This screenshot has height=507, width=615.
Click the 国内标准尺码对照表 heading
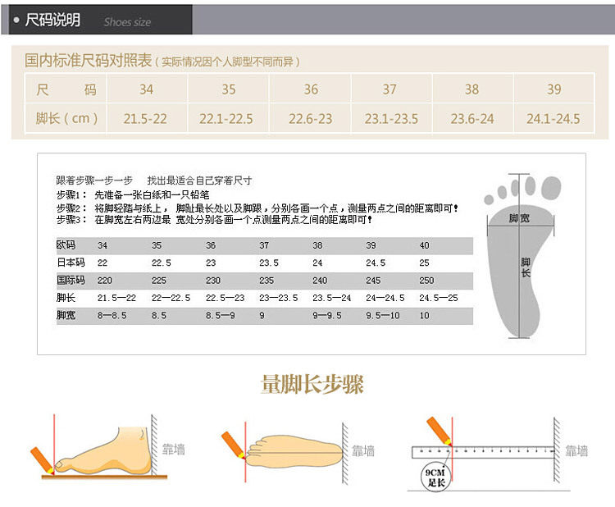point(89,61)
